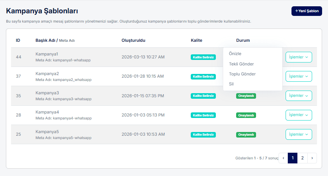Open İşlemler dropdown for Kampanya3
The image size is (328, 176).
click(298, 96)
